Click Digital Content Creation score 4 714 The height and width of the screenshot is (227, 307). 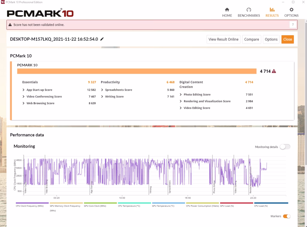249,82
